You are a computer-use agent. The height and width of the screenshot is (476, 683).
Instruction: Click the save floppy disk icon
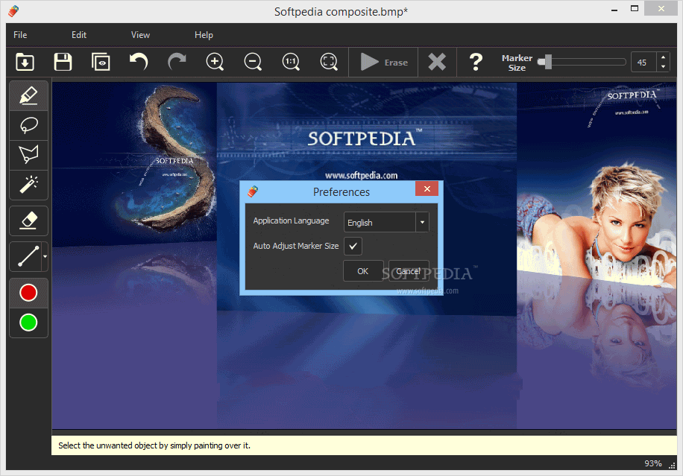click(x=63, y=63)
